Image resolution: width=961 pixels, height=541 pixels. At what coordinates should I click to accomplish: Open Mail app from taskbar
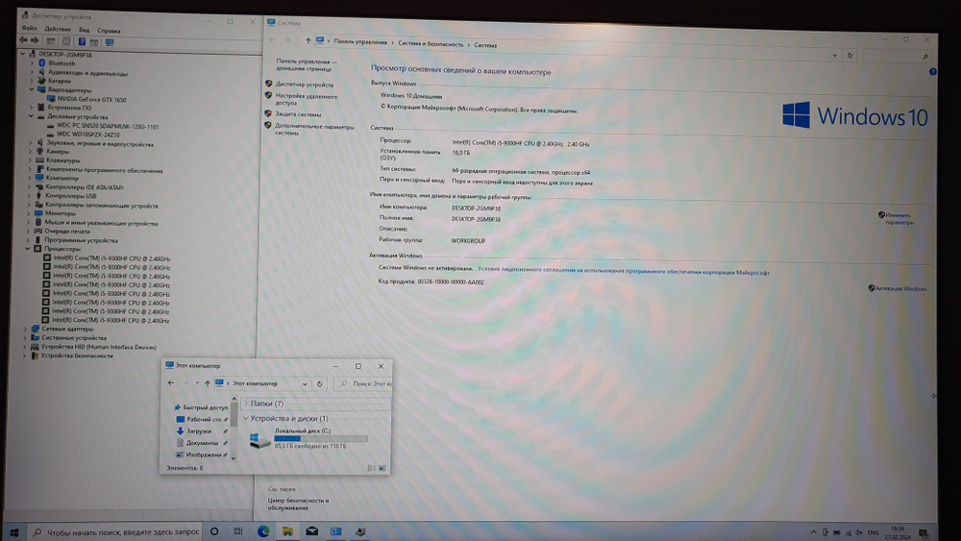click(311, 531)
